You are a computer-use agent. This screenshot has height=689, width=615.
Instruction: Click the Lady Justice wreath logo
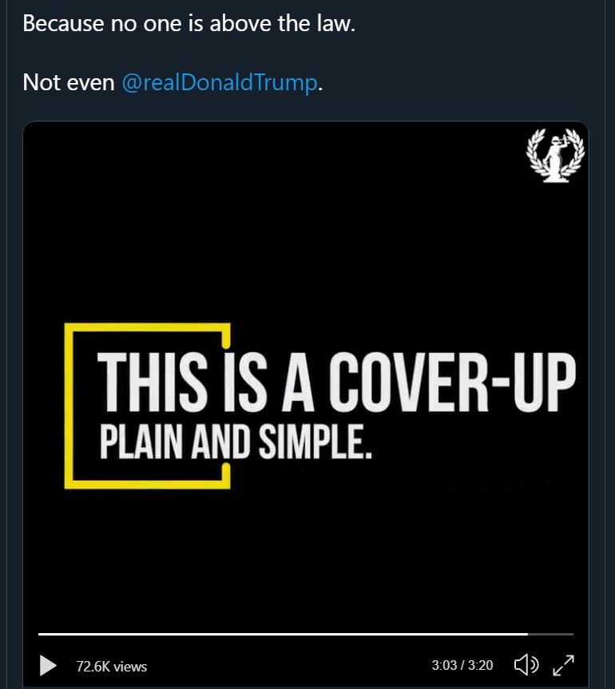coord(555,155)
